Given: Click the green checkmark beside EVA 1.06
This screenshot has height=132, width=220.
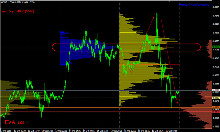Looking at the screenshot, I should tap(27, 123).
